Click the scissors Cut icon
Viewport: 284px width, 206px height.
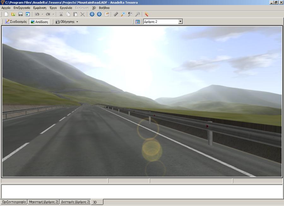(x=61, y=14)
